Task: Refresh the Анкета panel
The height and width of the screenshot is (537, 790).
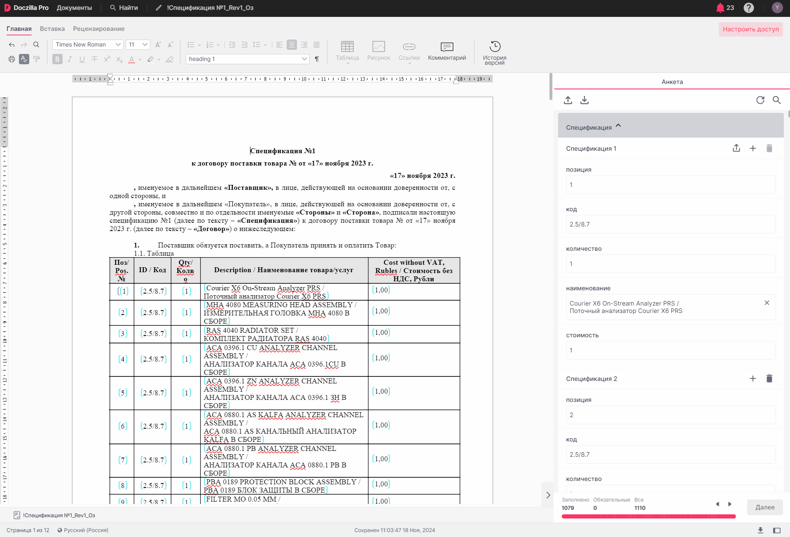Action: 760,100
